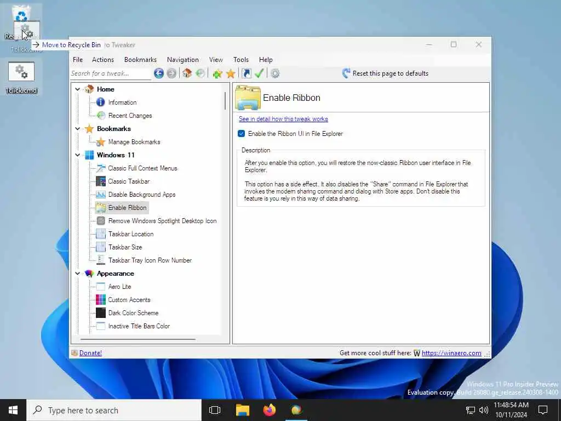Select Taskbar Location in the tree

(x=131, y=234)
